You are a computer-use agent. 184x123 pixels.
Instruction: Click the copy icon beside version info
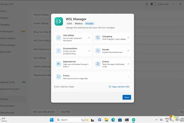click(x=110, y=87)
